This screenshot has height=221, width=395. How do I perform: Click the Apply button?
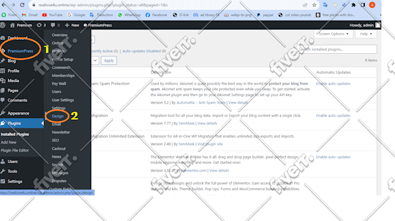(x=109, y=60)
